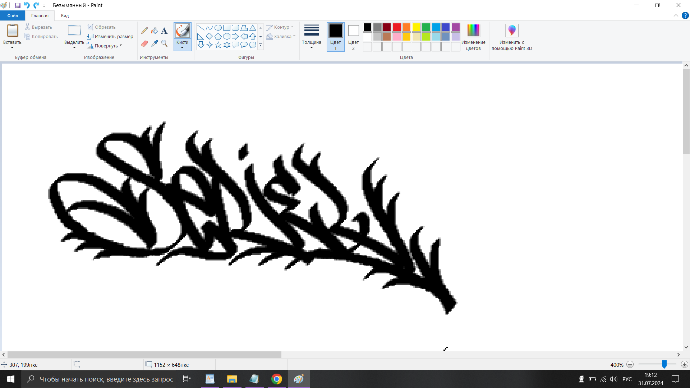Click the zoom in plus button

(684, 364)
